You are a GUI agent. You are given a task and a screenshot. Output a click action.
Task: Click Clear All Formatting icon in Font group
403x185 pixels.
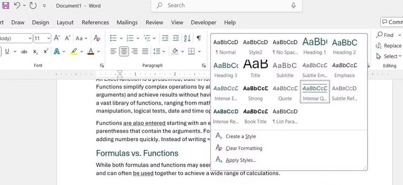pos(97,38)
